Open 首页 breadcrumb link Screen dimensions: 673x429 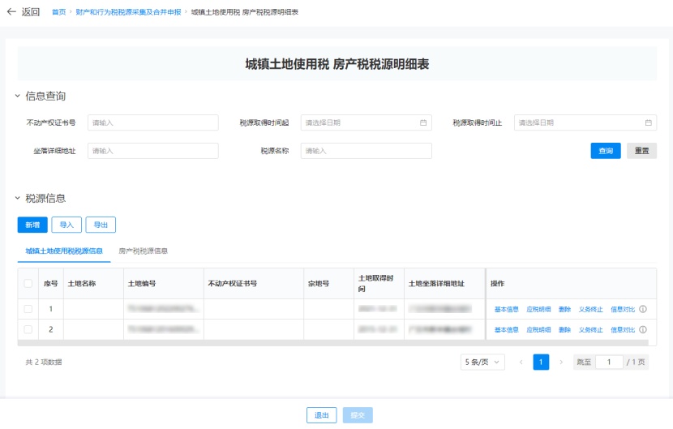pos(58,12)
